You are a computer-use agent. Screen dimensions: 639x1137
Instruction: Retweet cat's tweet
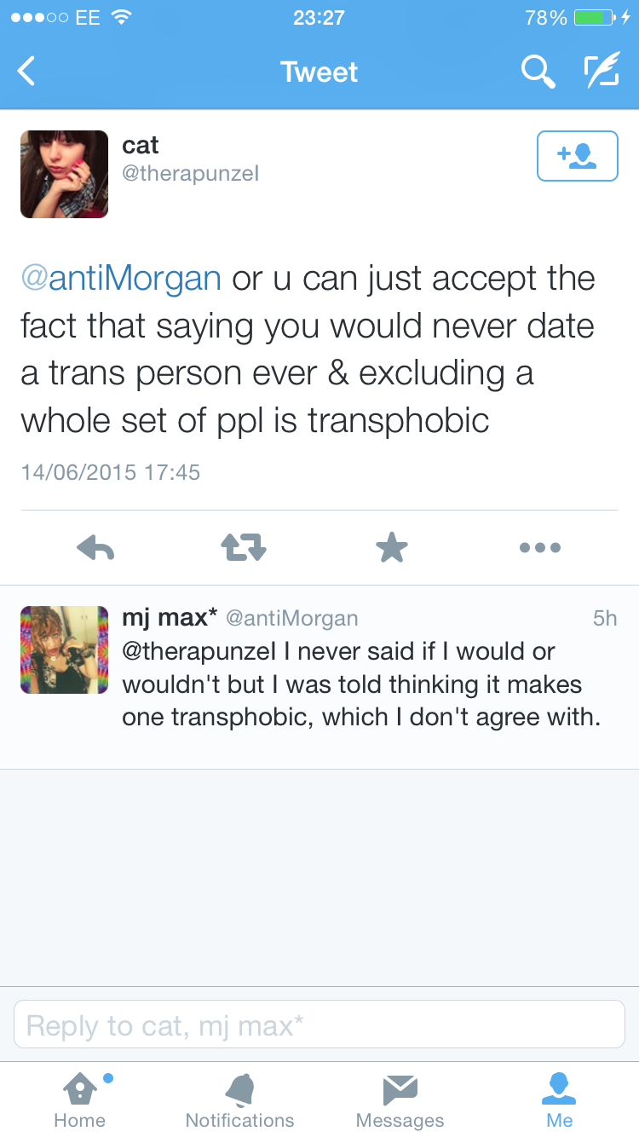tap(245, 548)
